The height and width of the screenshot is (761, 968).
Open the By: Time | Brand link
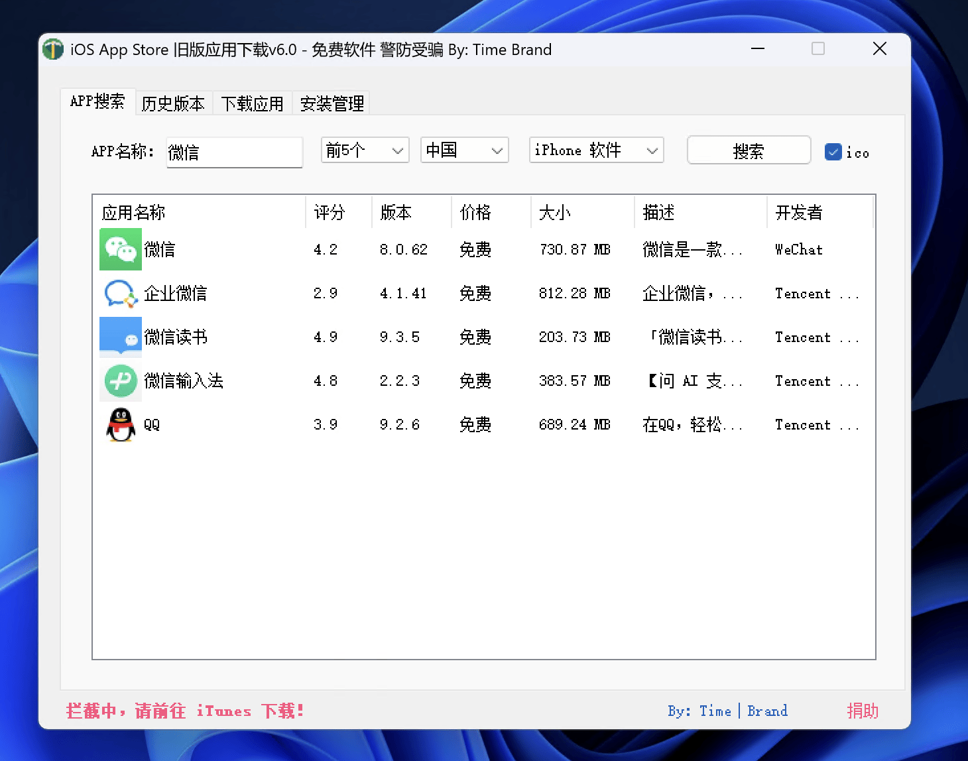tap(727, 711)
